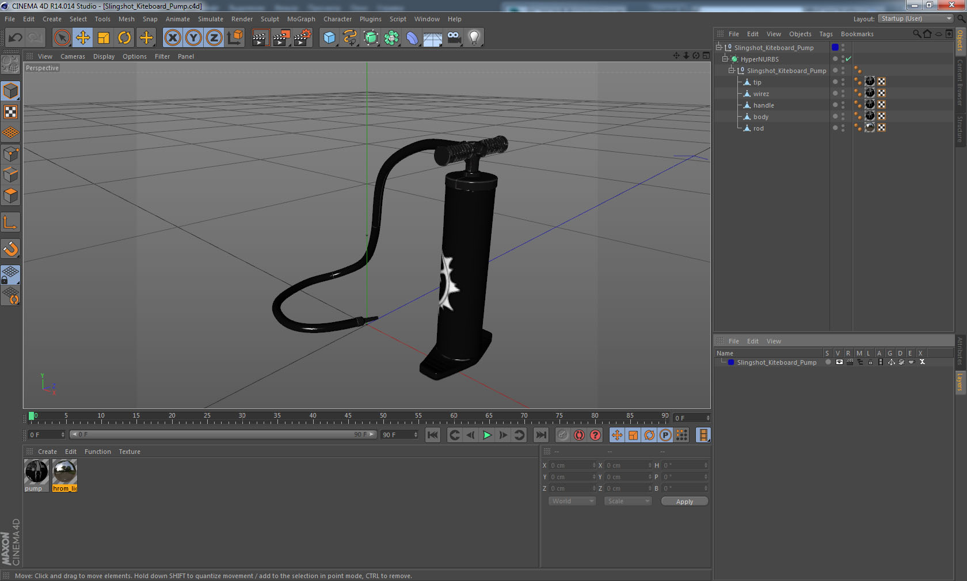Switch to Model mode in left palette
The width and height of the screenshot is (967, 581).
click(11, 91)
